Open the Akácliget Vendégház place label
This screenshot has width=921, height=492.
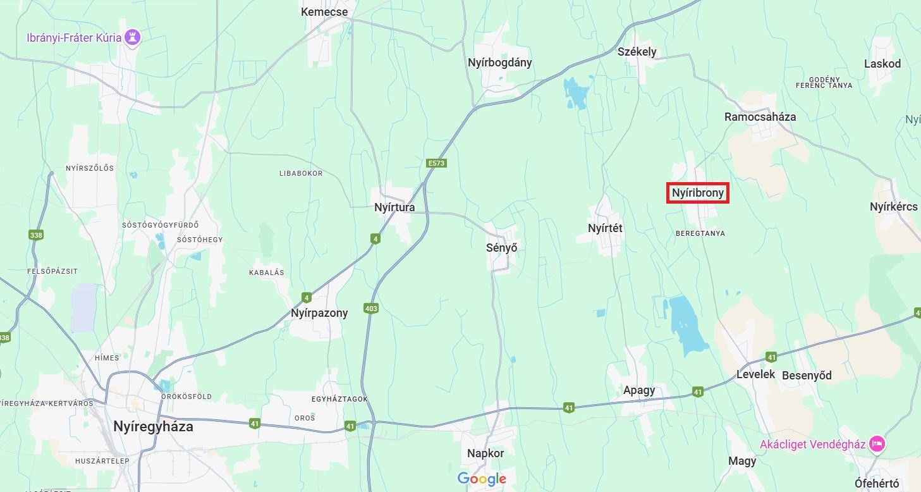(812, 444)
